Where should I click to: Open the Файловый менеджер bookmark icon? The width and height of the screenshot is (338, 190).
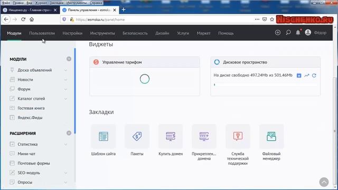coord(271,136)
